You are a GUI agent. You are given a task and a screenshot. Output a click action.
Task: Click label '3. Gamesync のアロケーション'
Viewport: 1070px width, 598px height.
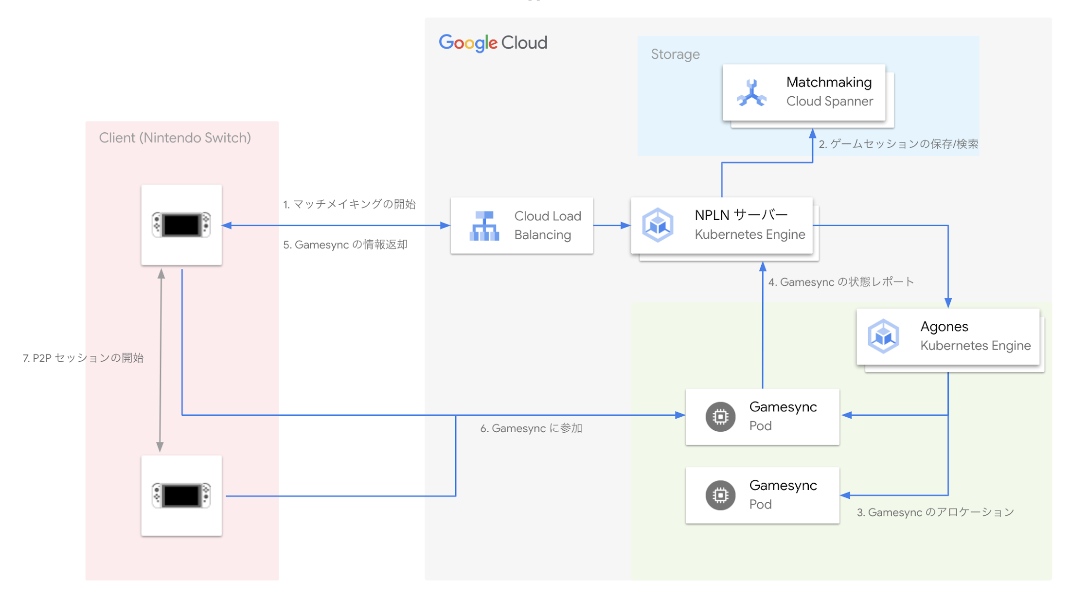pos(935,512)
